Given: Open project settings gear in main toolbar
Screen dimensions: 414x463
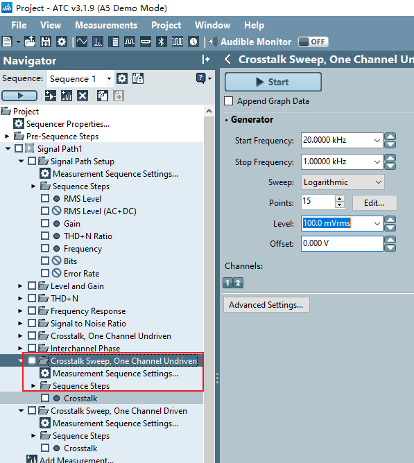Looking at the screenshot, I should click(x=62, y=42).
